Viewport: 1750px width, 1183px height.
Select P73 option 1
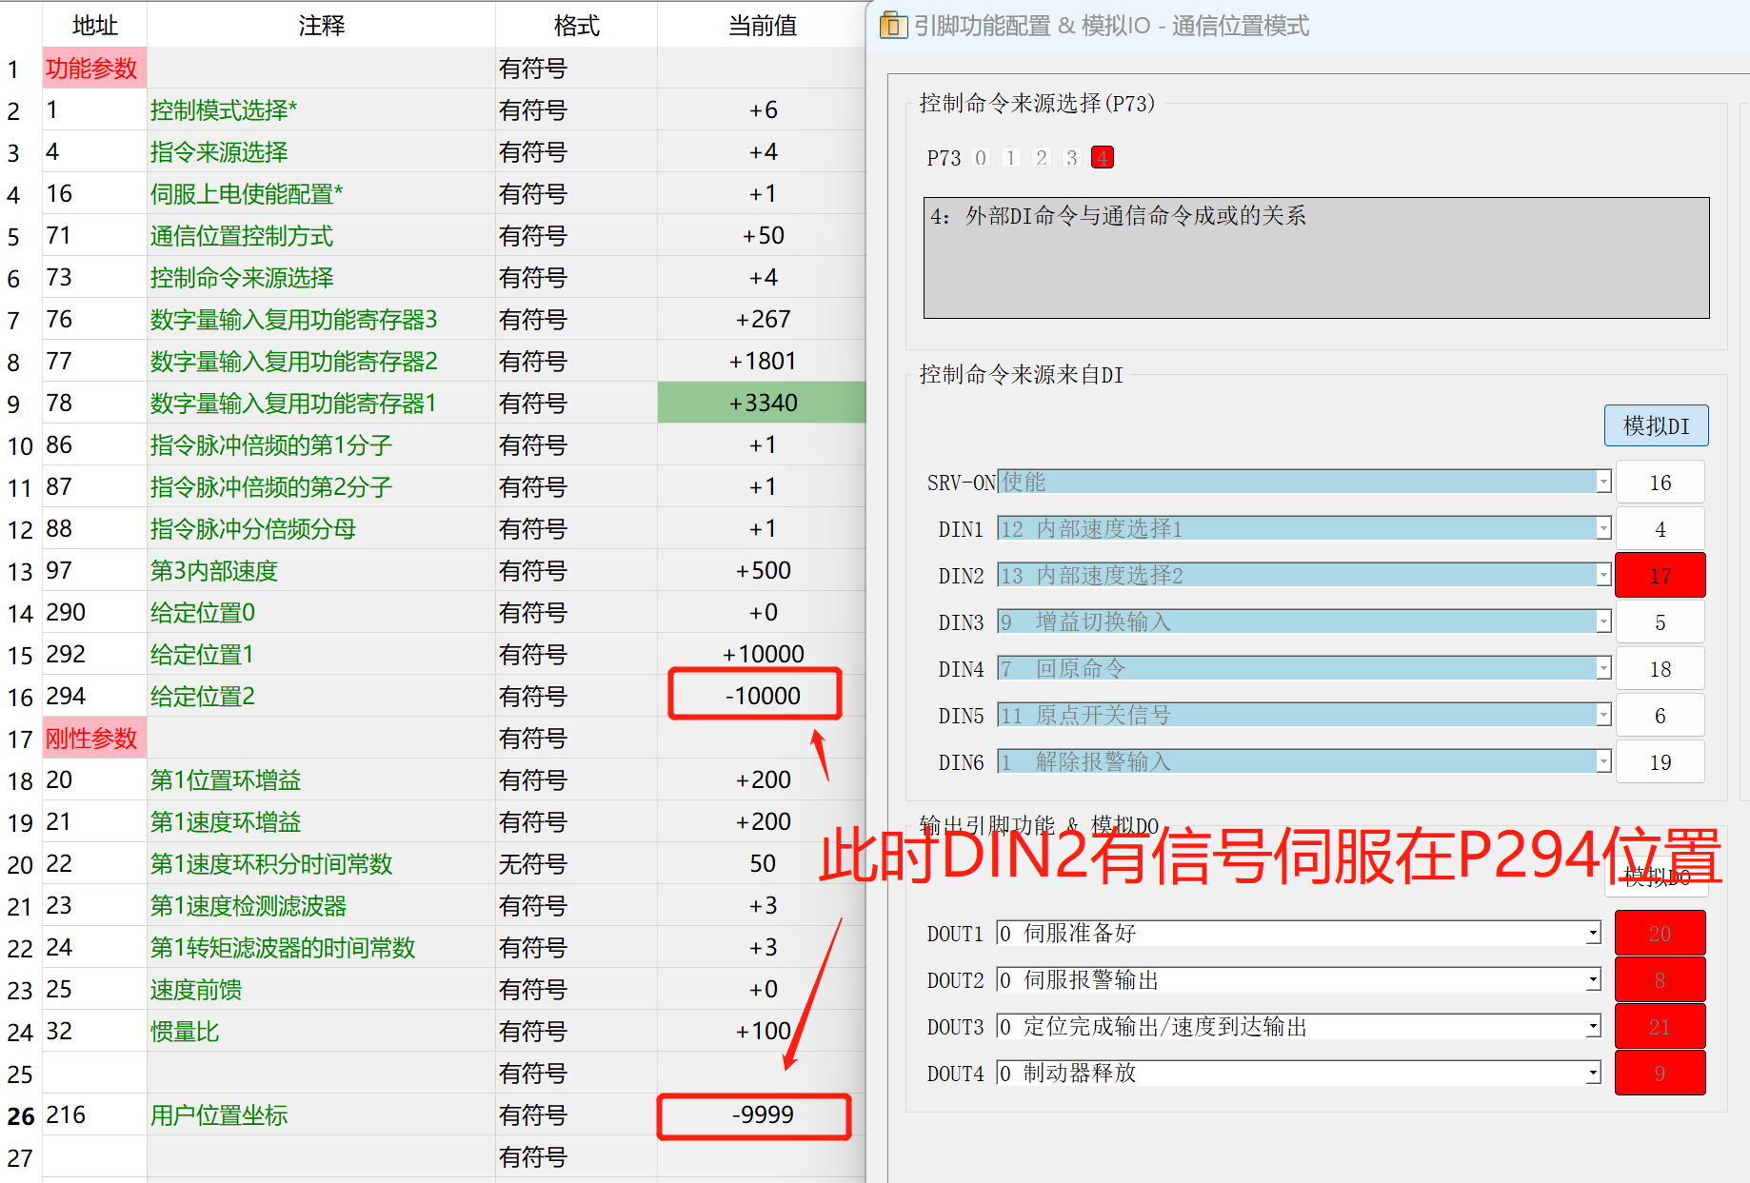(1011, 157)
